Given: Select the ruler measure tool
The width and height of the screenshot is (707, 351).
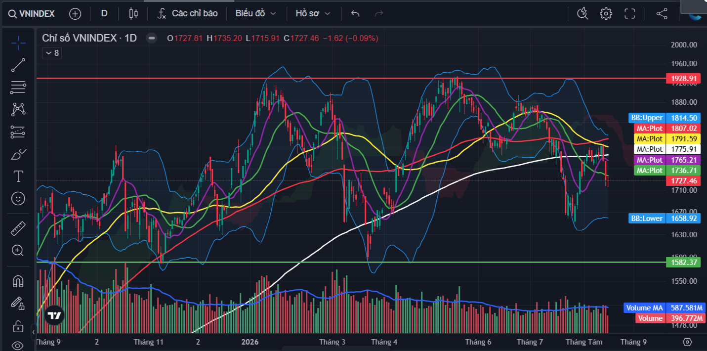Looking at the screenshot, I should point(18,228).
